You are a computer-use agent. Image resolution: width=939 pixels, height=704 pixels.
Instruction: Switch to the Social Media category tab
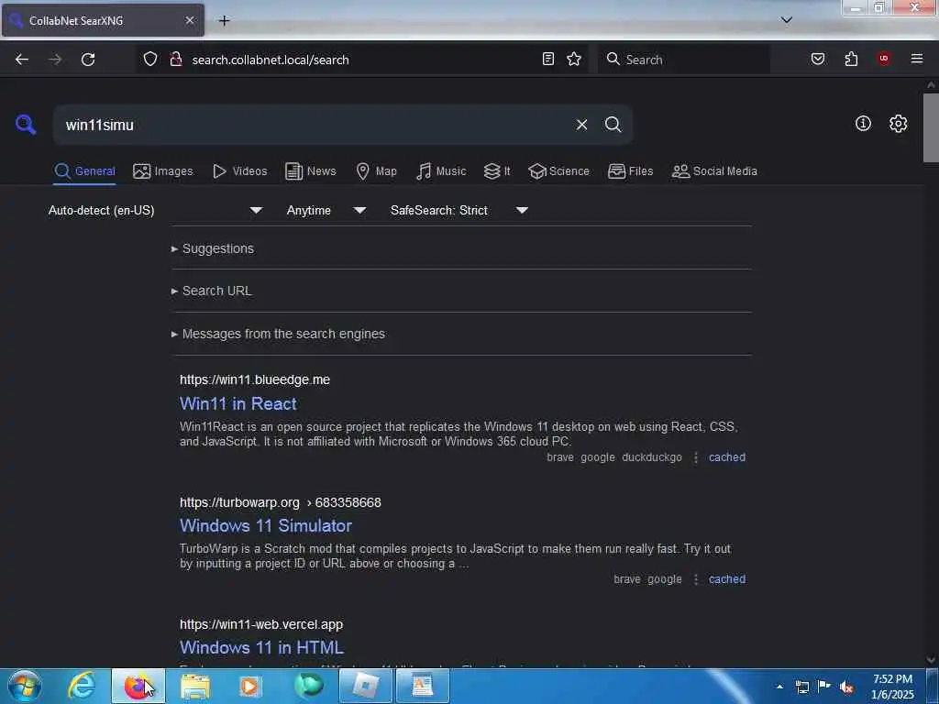(x=714, y=171)
